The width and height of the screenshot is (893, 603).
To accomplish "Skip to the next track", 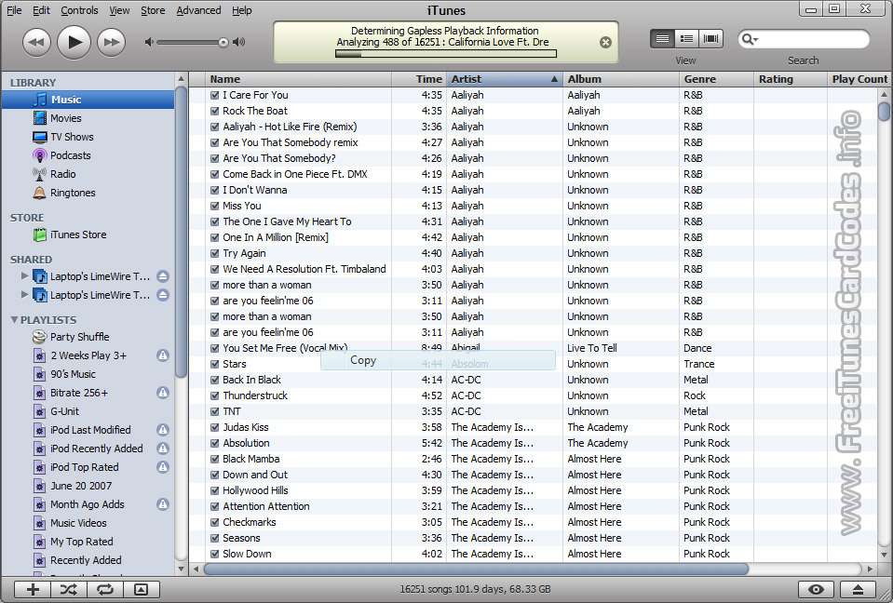I will pyautogui.click(x=112, y=42).
